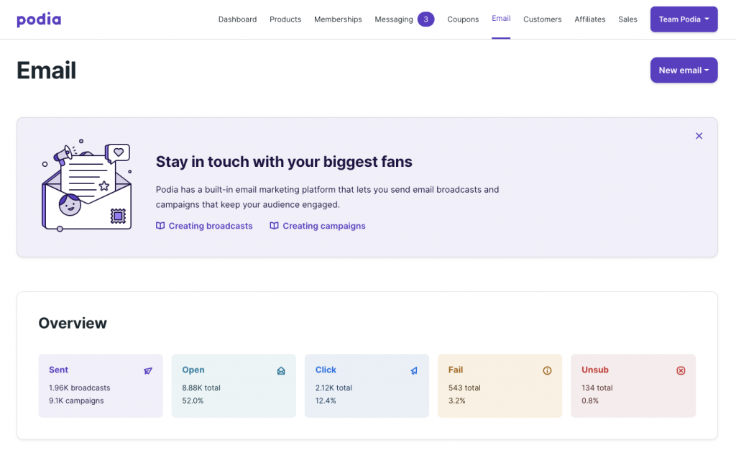
Task: Click the book icon beside Creating broadcasts
Action: pyautogui.click(x=160, y=226)
